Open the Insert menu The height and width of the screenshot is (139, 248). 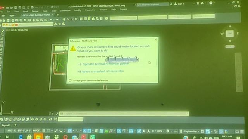click(25, 11)
